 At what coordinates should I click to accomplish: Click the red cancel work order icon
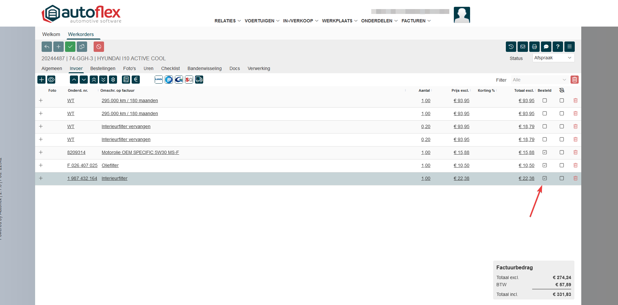click(99, 47)
